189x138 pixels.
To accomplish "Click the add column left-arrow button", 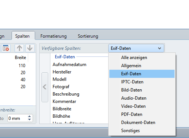I will coord(45,87).
